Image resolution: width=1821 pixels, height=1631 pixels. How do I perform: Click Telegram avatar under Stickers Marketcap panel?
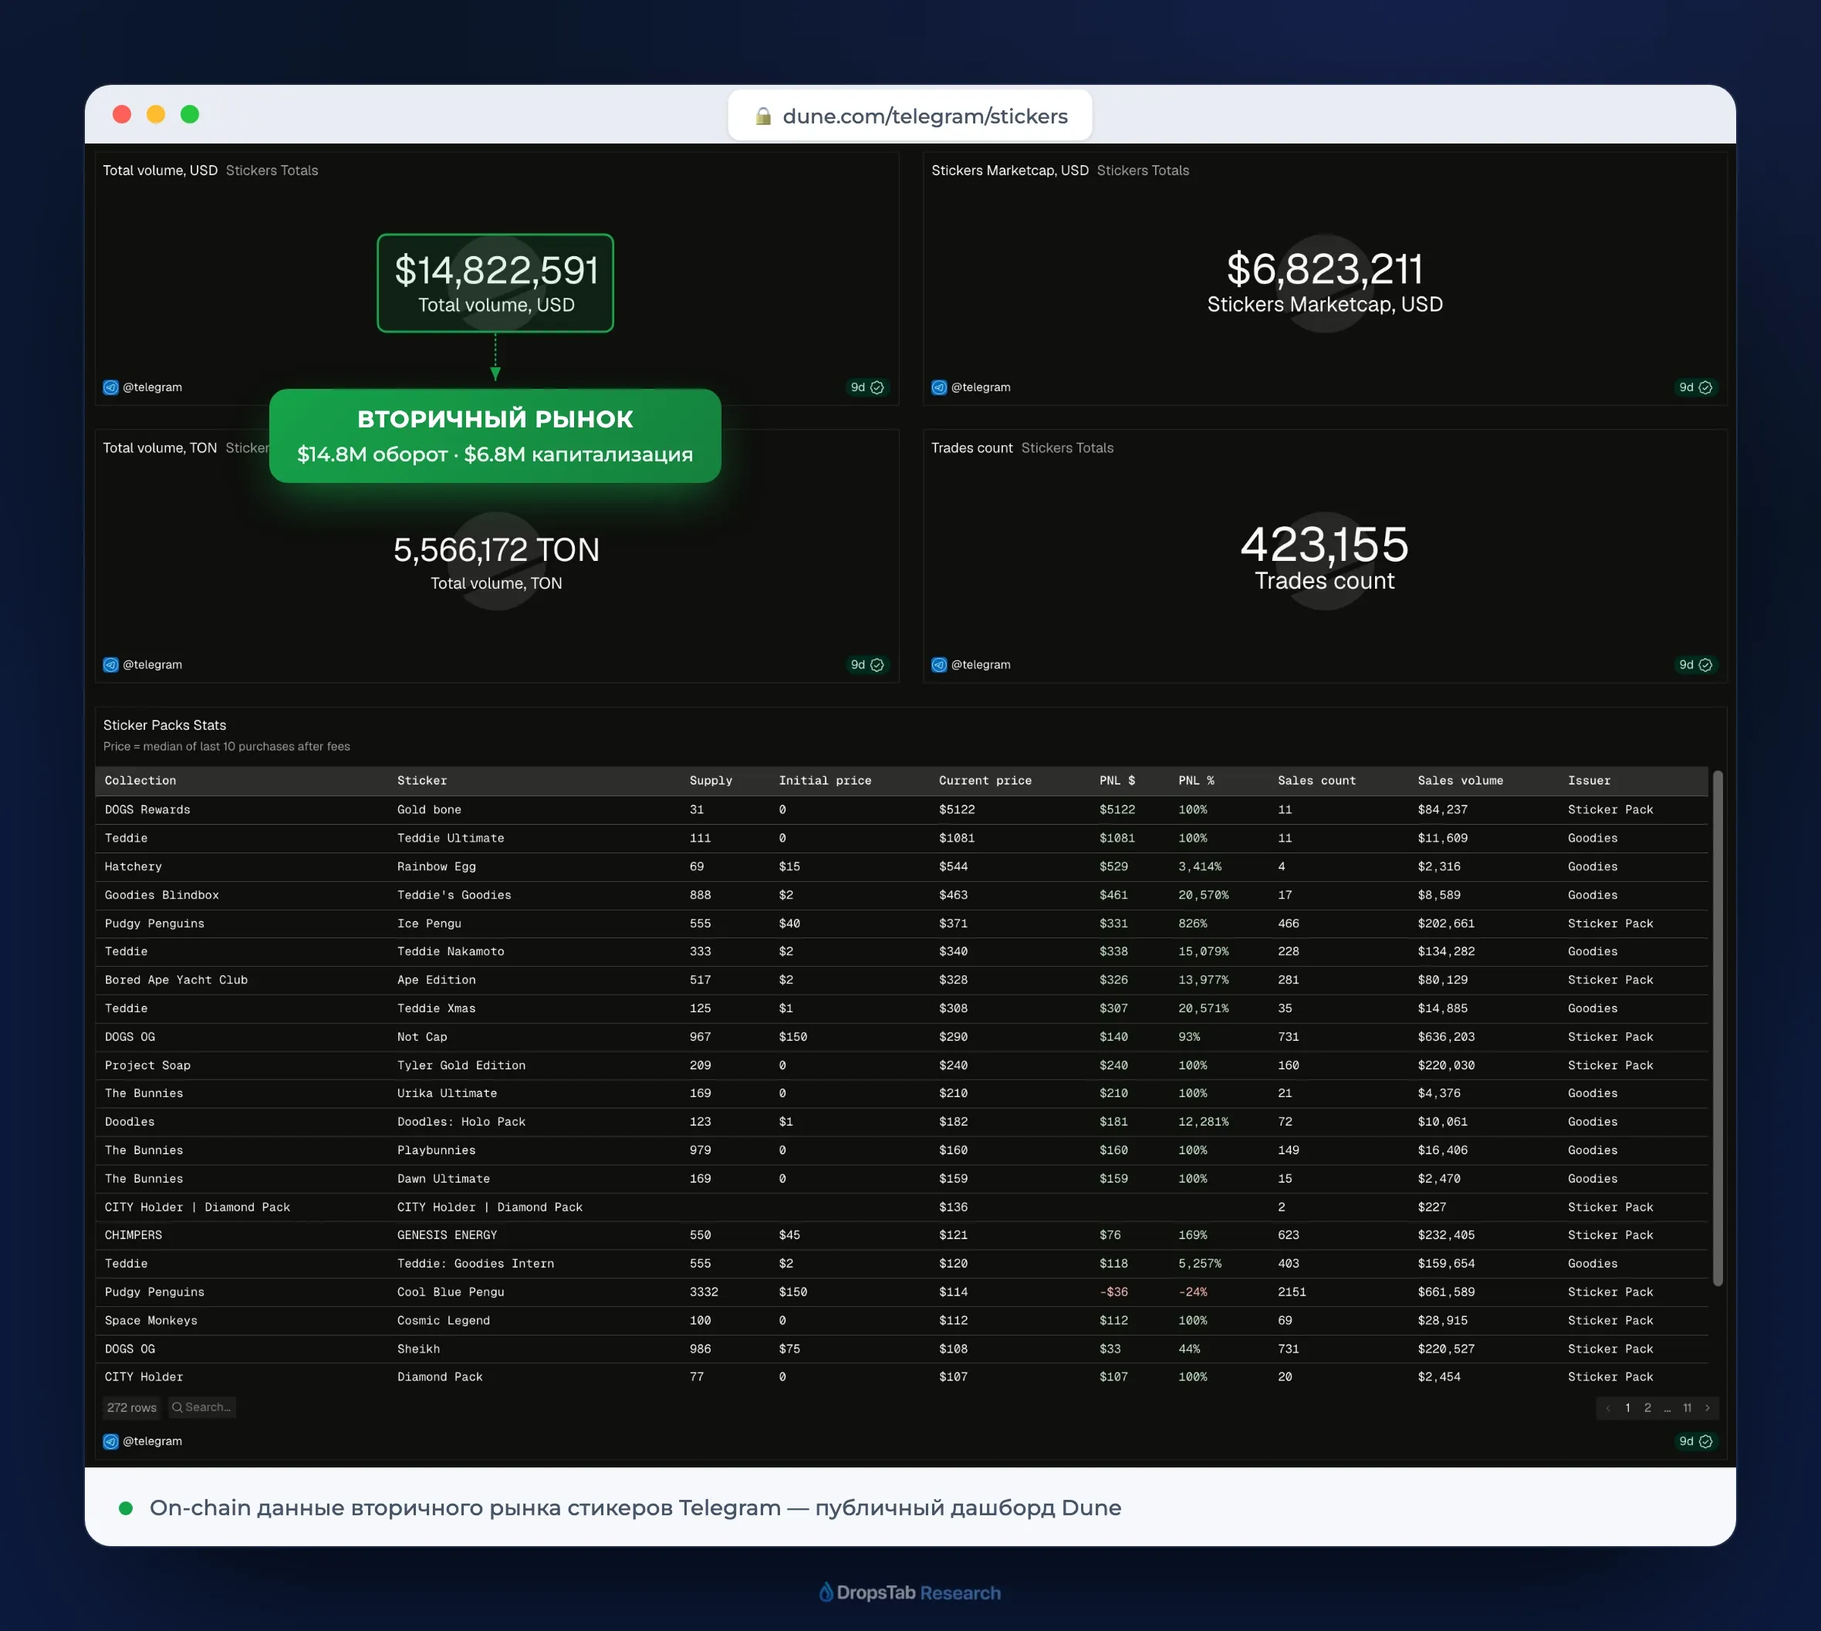point(939,387)
